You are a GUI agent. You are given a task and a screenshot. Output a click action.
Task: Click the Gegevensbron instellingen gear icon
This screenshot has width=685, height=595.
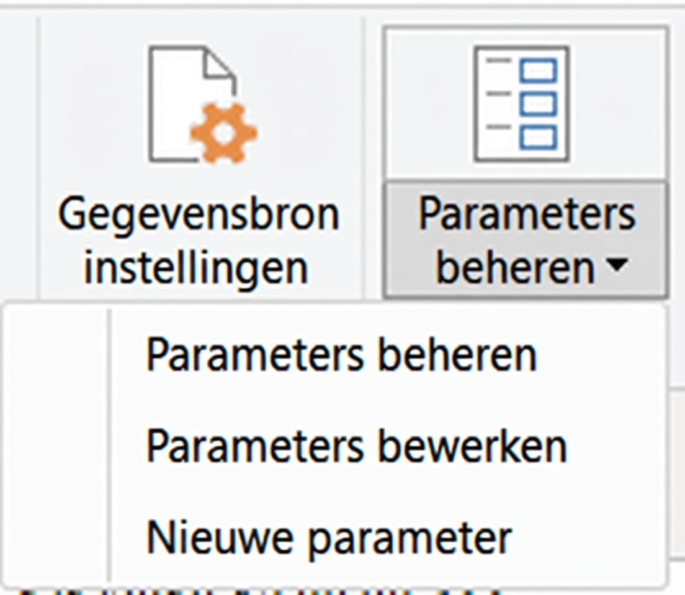pos(199,102)
